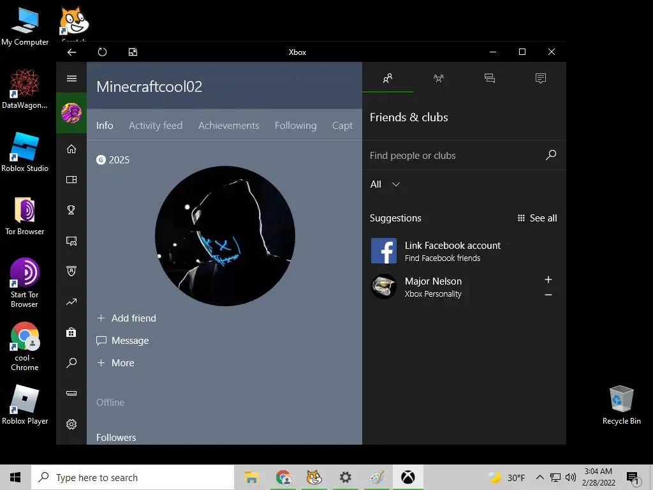653x490 pixels.
Task: Select the Start Tor Browser desktop icon
Action: point(25,283)
